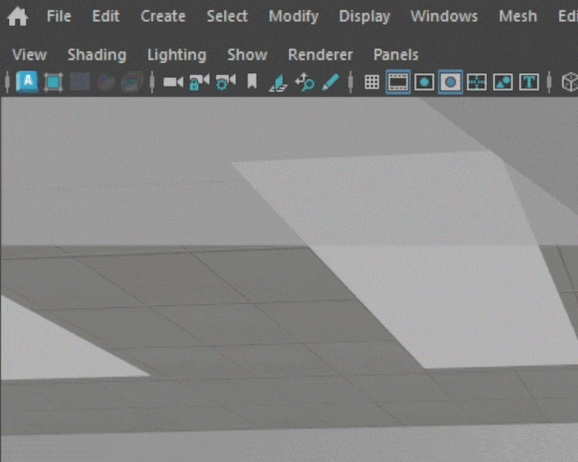Collapse the camera toolbar section via its handle
The width and height of the screenshot is (578, 462).
click(x=152, y=82)
